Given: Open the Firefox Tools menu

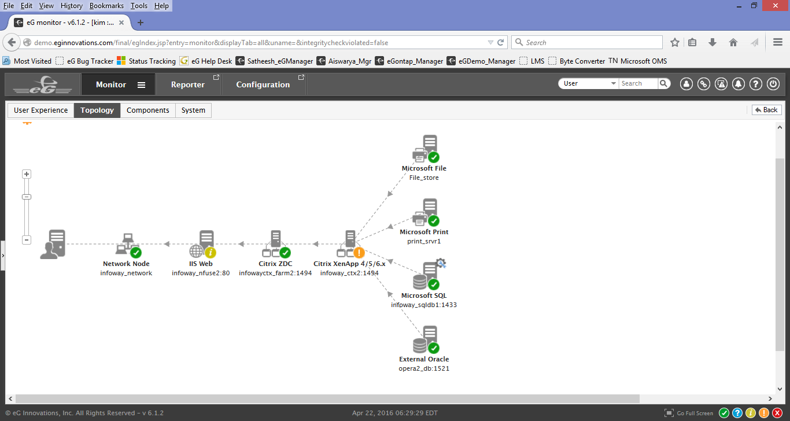Looking at the screenshot, I should [x=139, y=6].
